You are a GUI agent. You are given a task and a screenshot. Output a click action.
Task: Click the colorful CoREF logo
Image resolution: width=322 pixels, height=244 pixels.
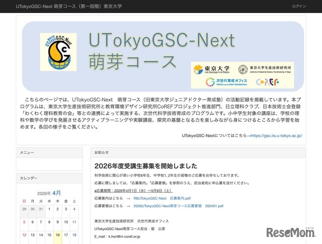coord(267,82)
